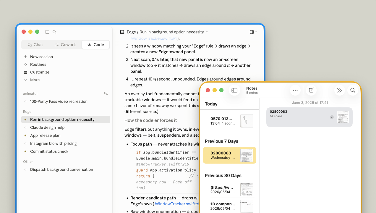Click thumbnail of 0570 013 note
This screenshot has height=213, width=376.
247,121
